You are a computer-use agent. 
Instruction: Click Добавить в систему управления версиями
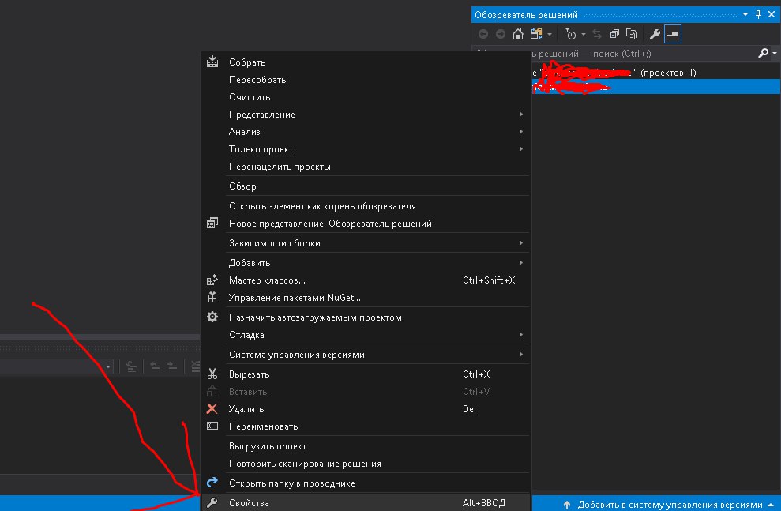pyautogui.click(x=670, y=505)
